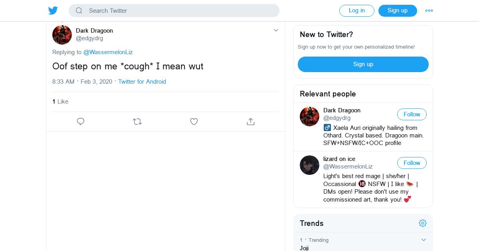Like the tweet with heart icon

point(194,122)
